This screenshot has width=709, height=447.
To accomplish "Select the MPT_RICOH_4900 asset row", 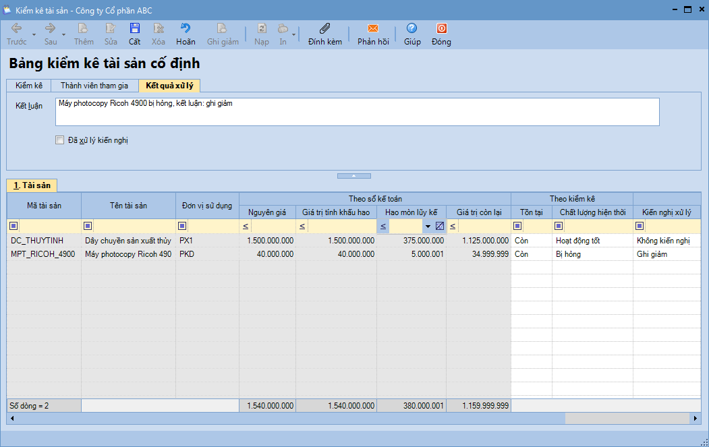I will click(43, 254).
